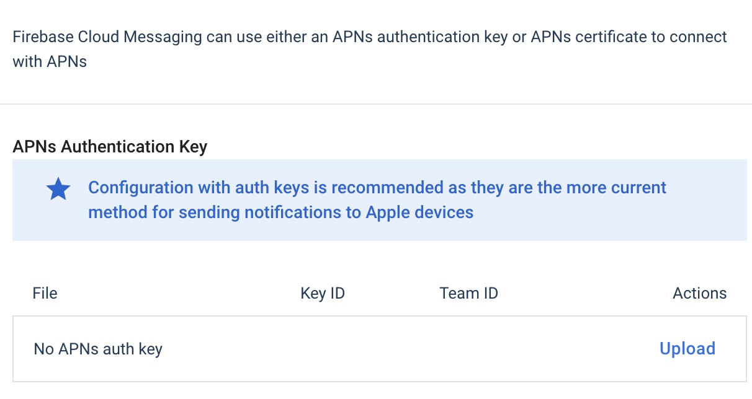Screen dimensions: 752x399
Task: Select the Actions column header
Action: (699, 293)
